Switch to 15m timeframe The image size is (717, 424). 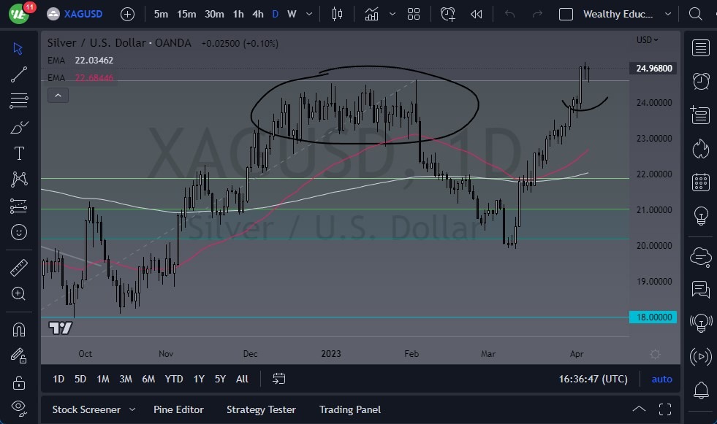(186, 14)
